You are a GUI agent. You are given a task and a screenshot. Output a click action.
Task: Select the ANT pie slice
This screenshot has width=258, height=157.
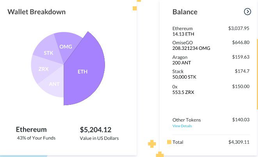click(x=53, y=85)
